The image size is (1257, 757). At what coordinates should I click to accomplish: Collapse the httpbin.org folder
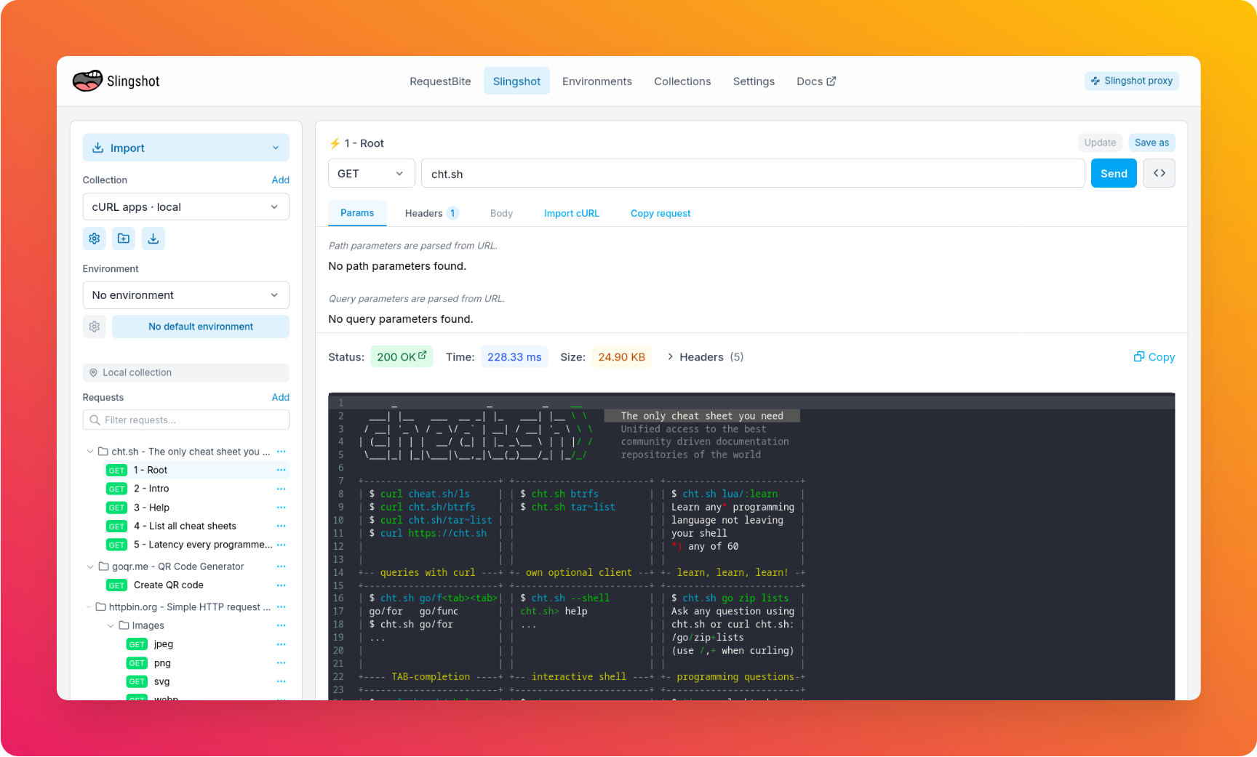point(89,607)
